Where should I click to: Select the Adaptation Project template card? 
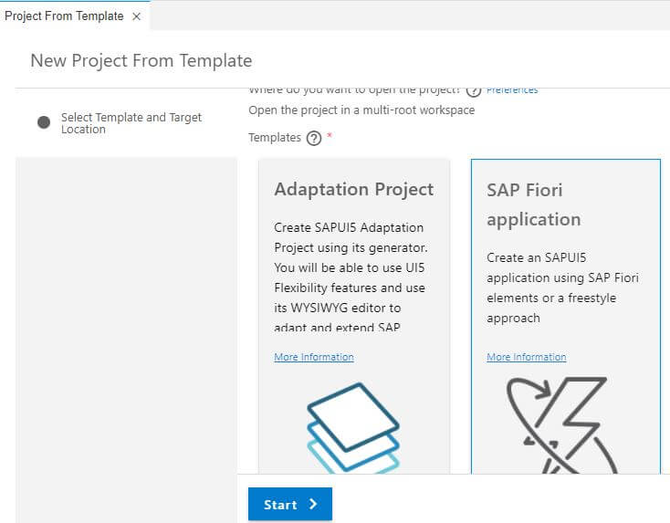(x=354, y=316)
